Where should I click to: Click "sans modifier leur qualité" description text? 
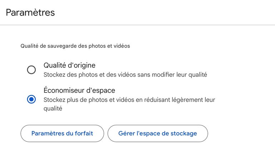pyautogui.click(x=172, y=75)
